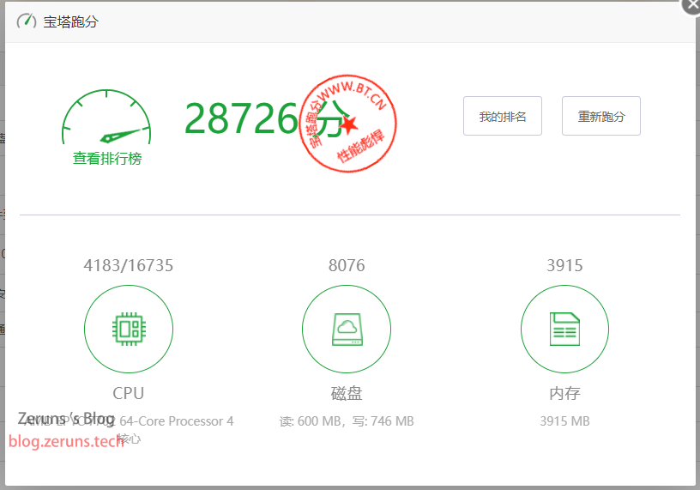Click the CPU chip icon
Viewport: 700px width, 490px height.
pos(129,329)
